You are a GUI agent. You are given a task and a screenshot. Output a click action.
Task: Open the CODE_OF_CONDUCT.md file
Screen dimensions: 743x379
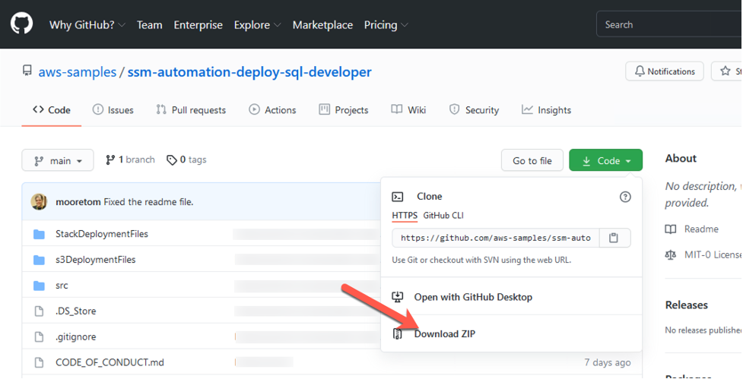pos(110,362)
